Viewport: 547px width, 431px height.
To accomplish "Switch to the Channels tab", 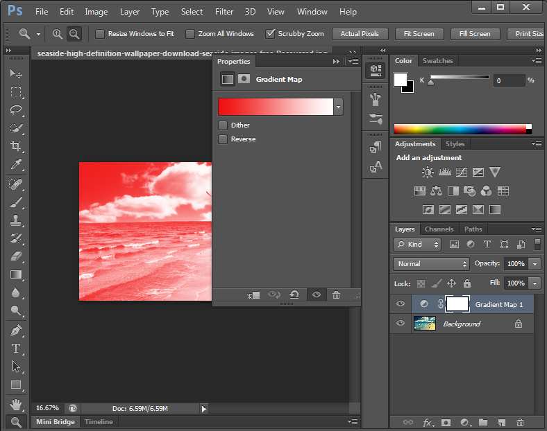I will pos(439,229).
